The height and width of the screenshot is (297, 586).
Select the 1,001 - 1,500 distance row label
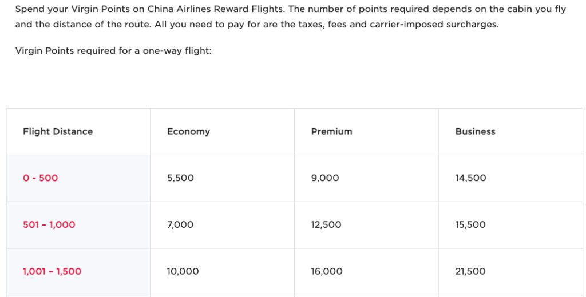click(52, 272)
